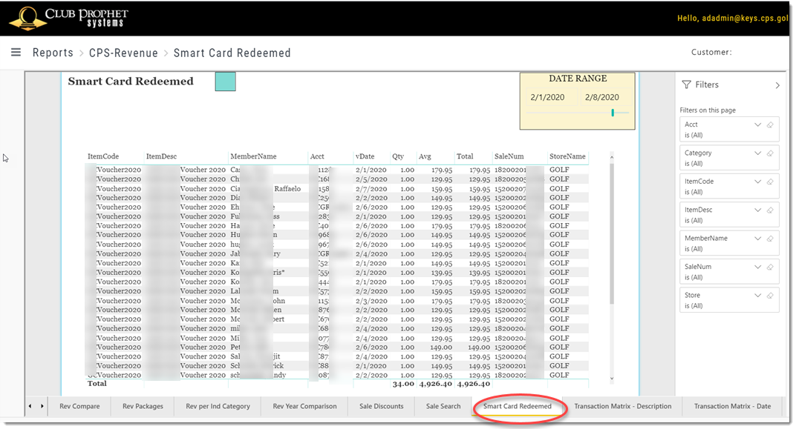Open the Rev Year Comparison tab
Image resolution: width=796 pixels, height=429 pixels.
pos(304,406)
